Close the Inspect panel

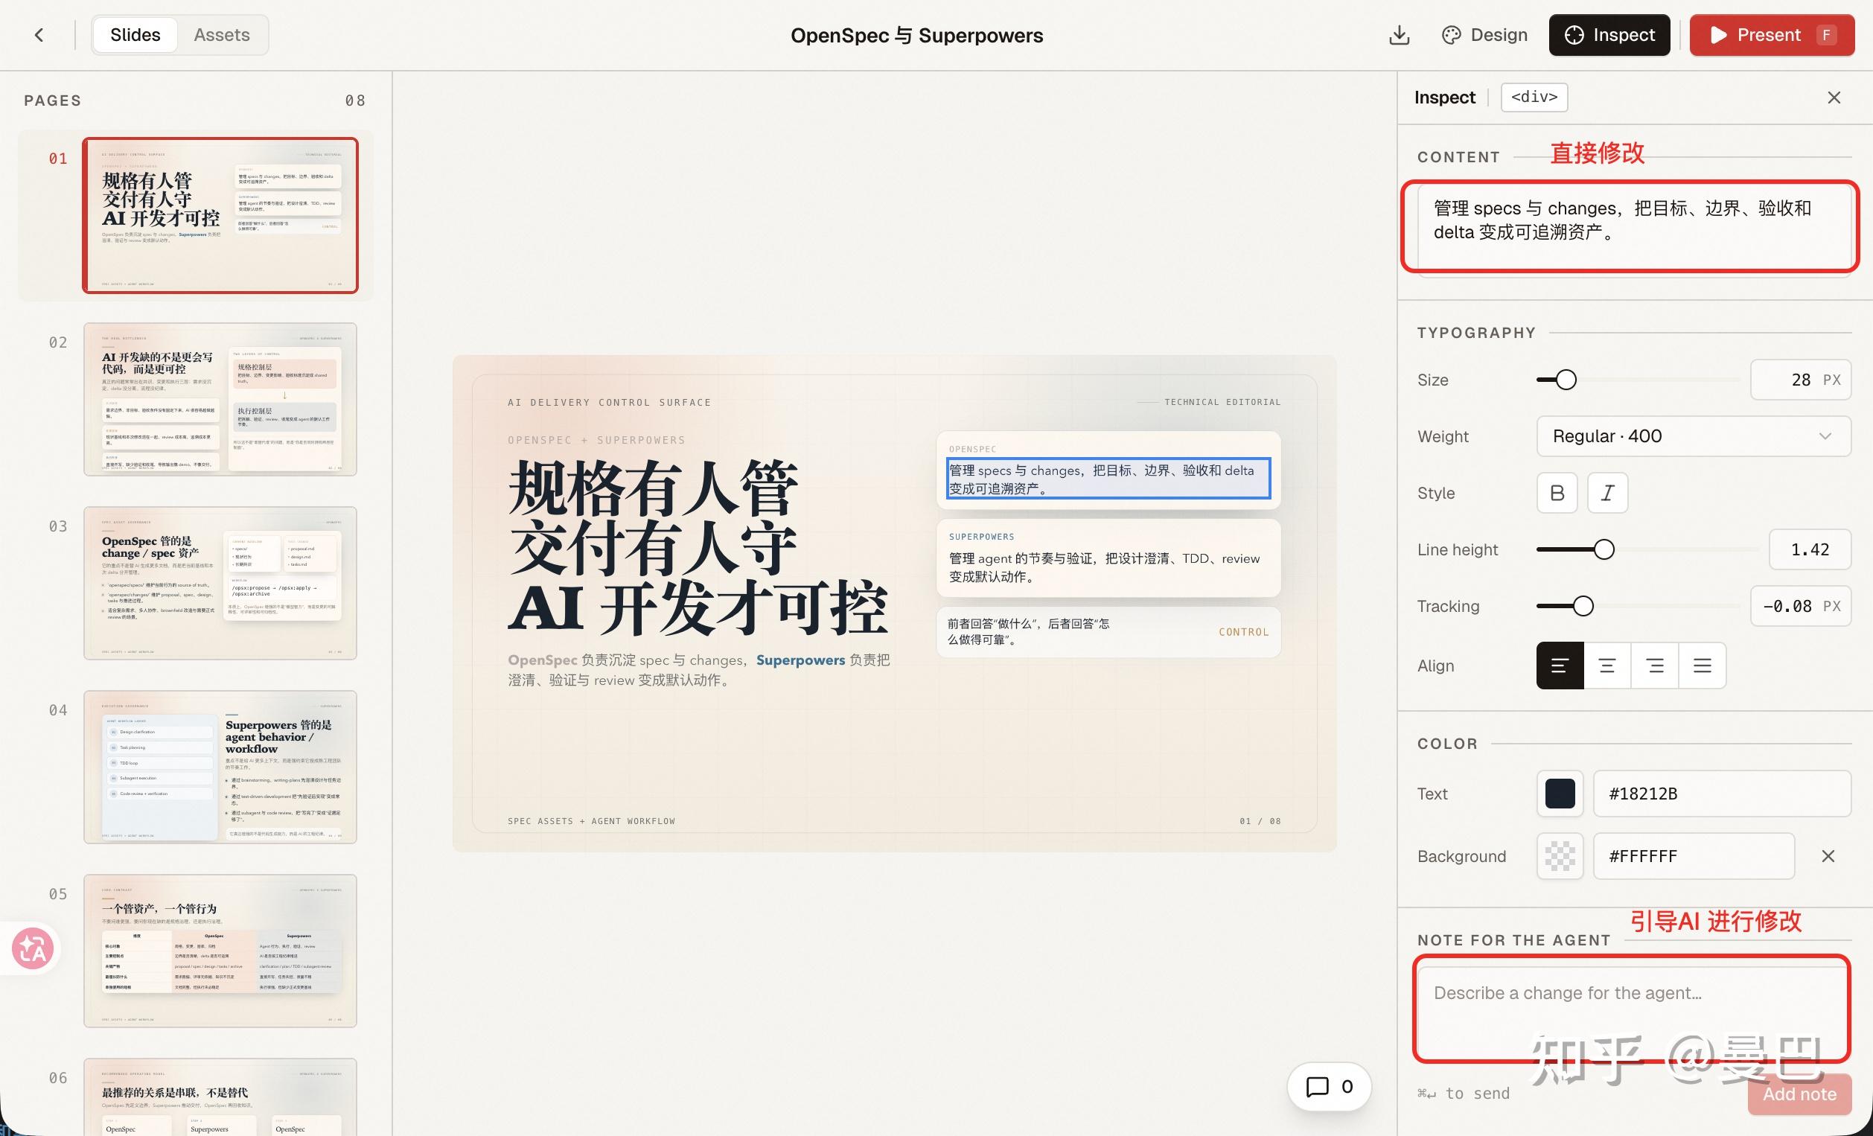(1834, 98)
